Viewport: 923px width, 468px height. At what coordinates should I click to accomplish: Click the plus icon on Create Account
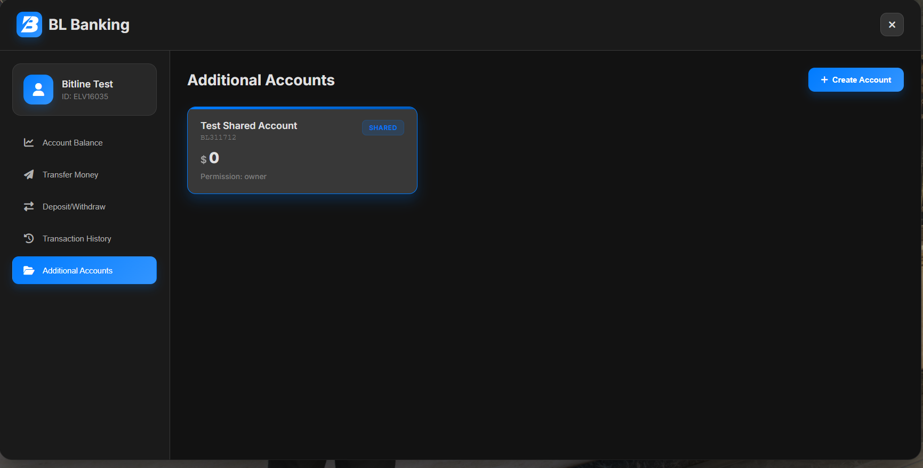pyautogui.click(x=824, y=79)
